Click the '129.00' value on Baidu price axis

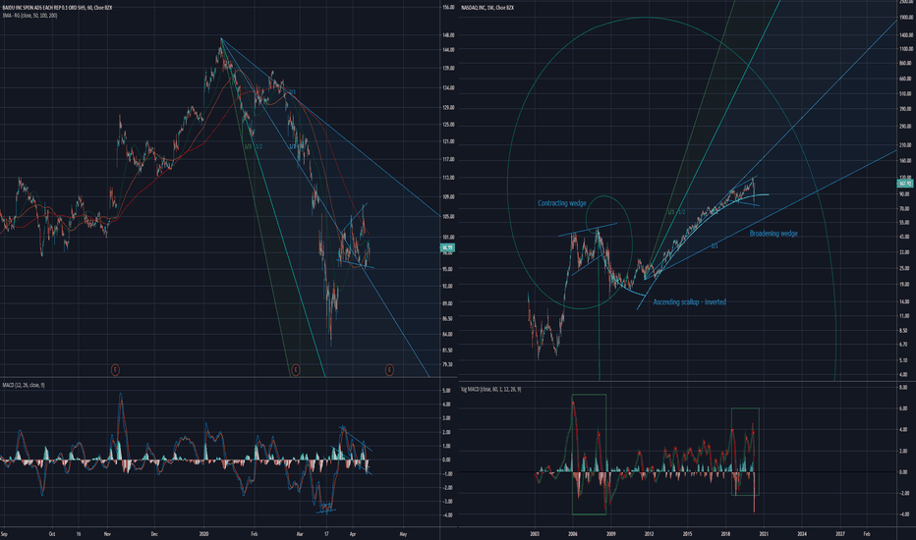tap(448, 107)
